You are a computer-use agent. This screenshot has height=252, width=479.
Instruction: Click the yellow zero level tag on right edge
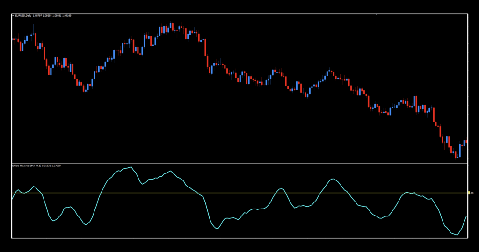[x=470, y=193]
